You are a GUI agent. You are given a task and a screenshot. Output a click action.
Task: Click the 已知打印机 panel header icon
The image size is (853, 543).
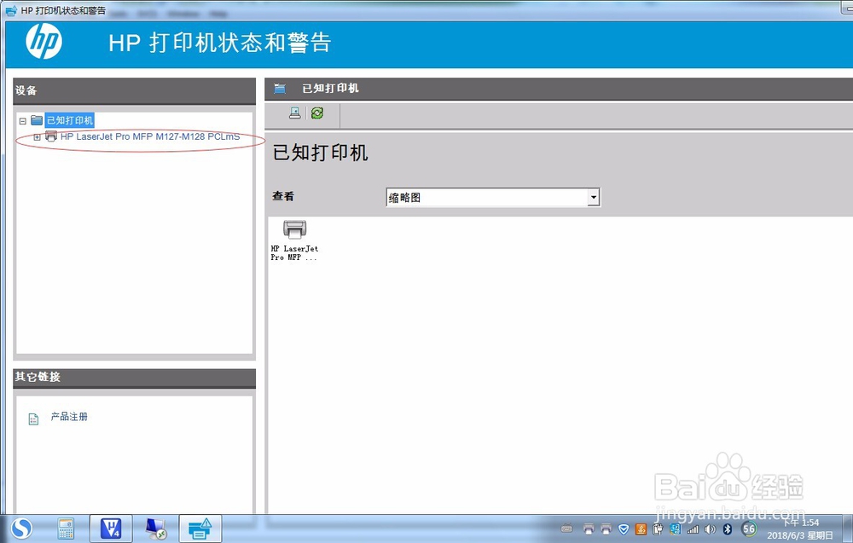pos(280,89)
